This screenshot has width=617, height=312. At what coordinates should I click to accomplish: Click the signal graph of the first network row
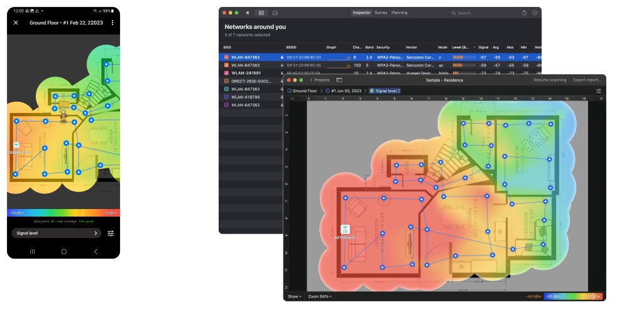(339, 58)
